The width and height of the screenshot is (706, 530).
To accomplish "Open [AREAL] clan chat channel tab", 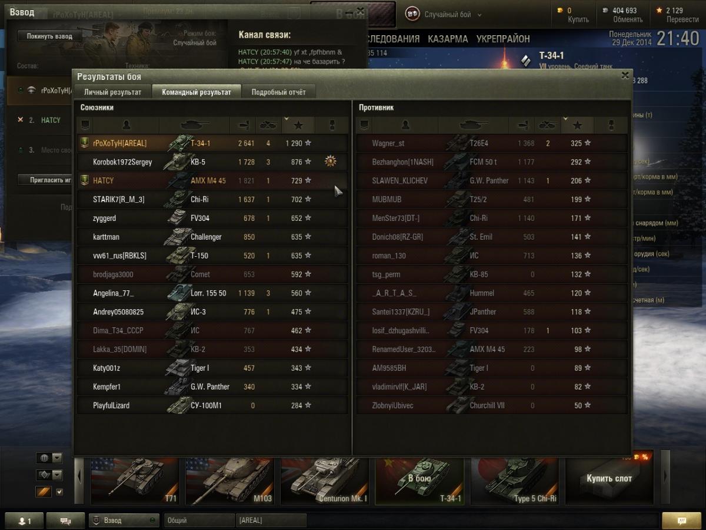I will [x=271, y=521].
